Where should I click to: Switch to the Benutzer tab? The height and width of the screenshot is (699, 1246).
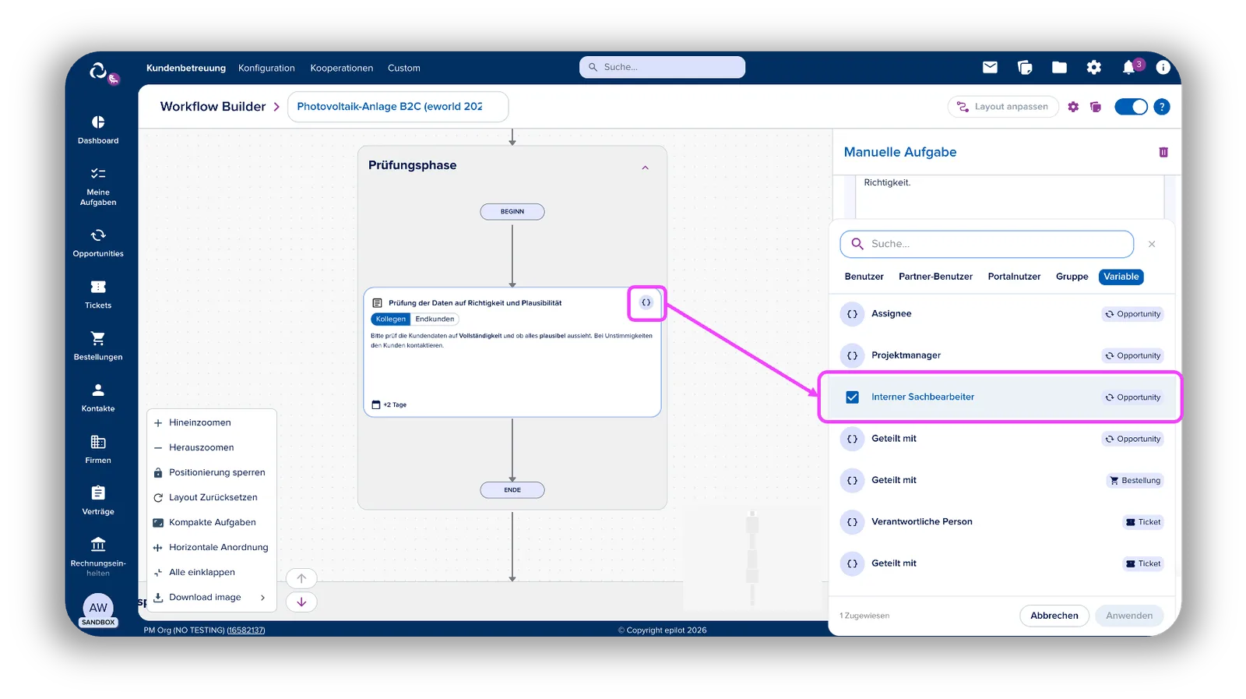tap(864, 277)
